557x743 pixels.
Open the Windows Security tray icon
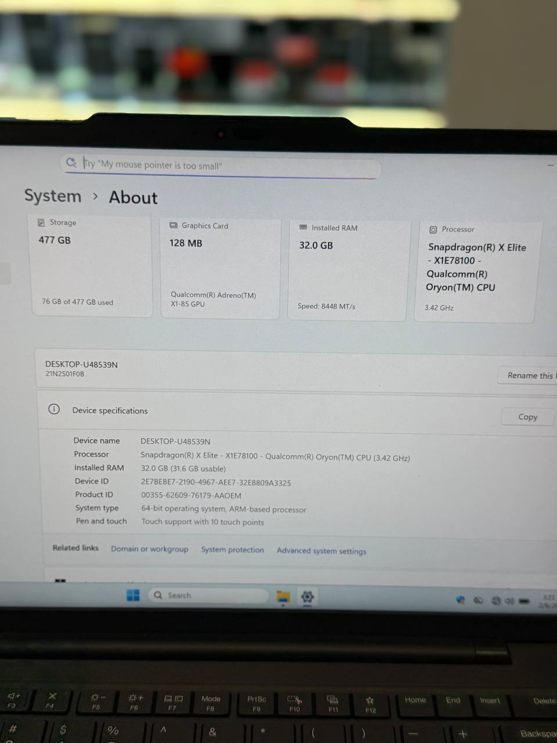[461, 600]
